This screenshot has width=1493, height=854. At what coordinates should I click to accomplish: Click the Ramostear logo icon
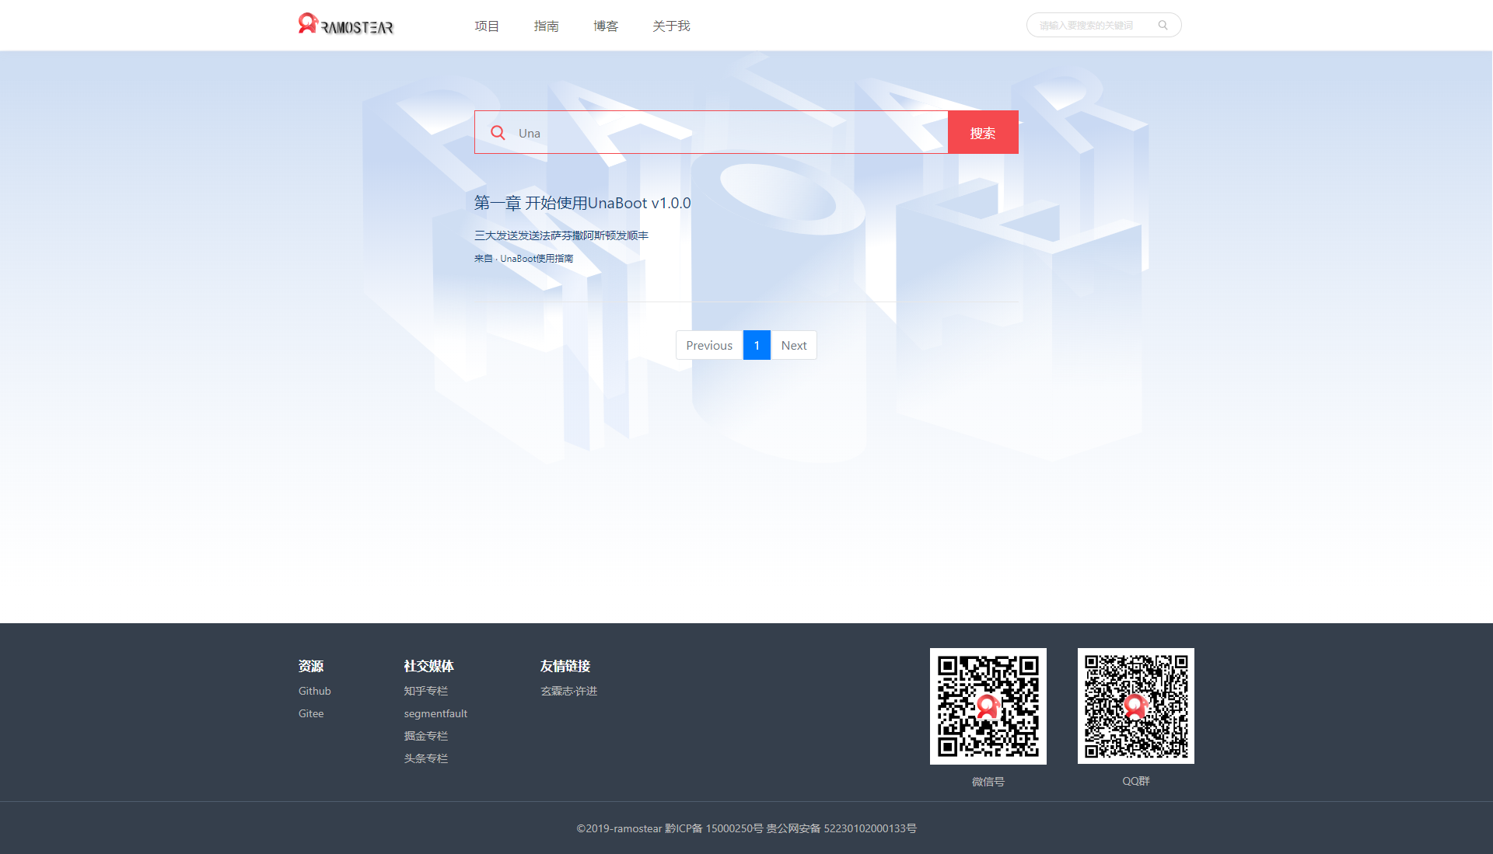point(308,23)
